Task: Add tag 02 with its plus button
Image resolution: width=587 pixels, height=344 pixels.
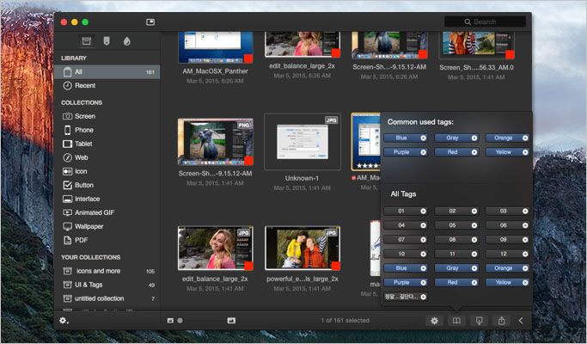Action: pyautogui.click(x=474, y=211)
